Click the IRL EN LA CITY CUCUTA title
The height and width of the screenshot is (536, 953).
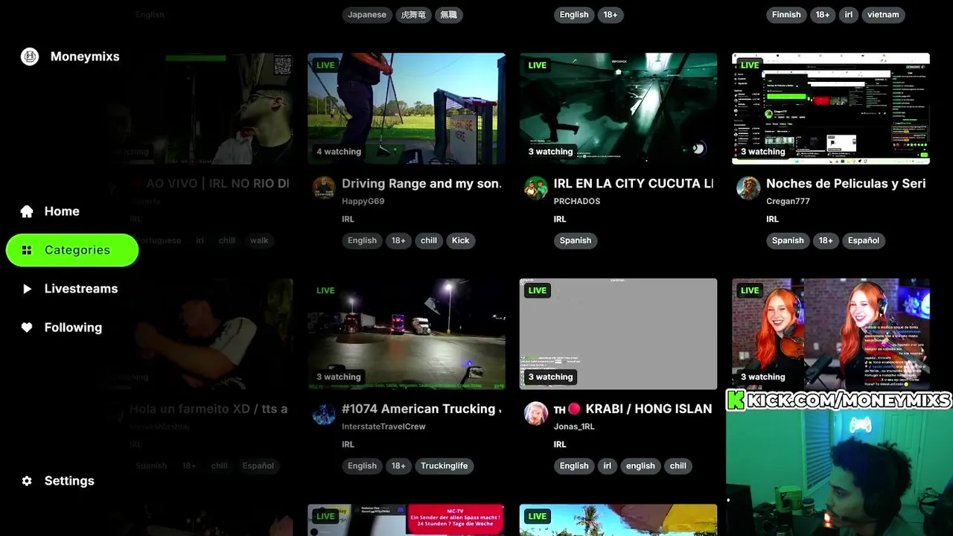pyautogui.click(x=634, y=184)
